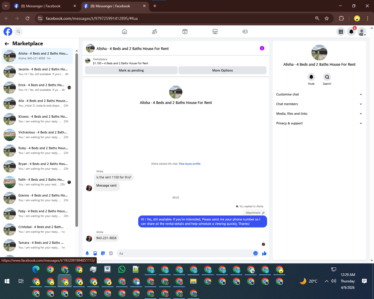The width and height of the screenshot is (374, 299).
Task: Open conversation information purple icon
Action: [x=262, y=48]
